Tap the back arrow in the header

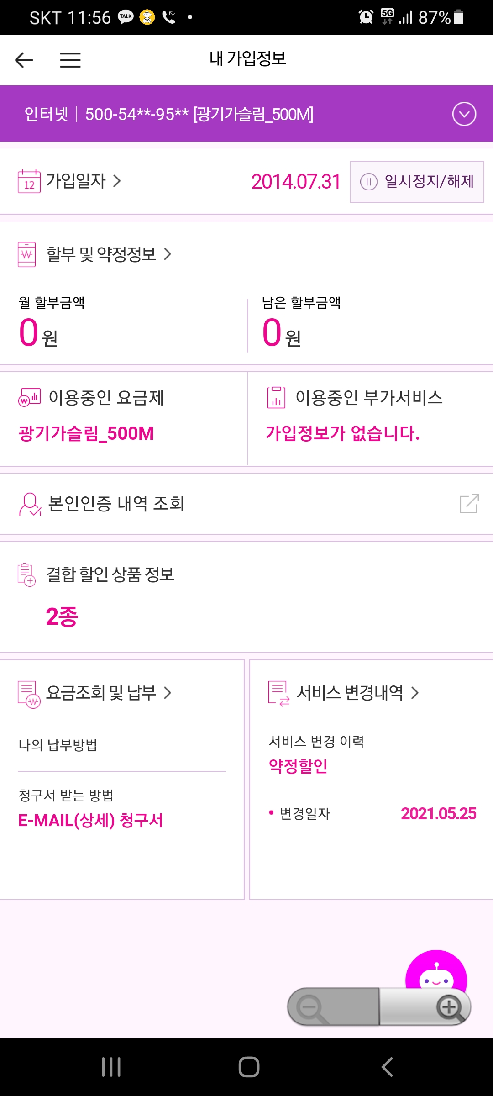(24, 60)
